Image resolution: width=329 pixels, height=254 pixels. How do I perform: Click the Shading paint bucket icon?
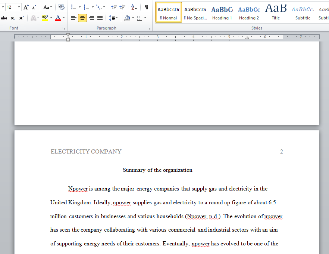click(x=127, y=18)
